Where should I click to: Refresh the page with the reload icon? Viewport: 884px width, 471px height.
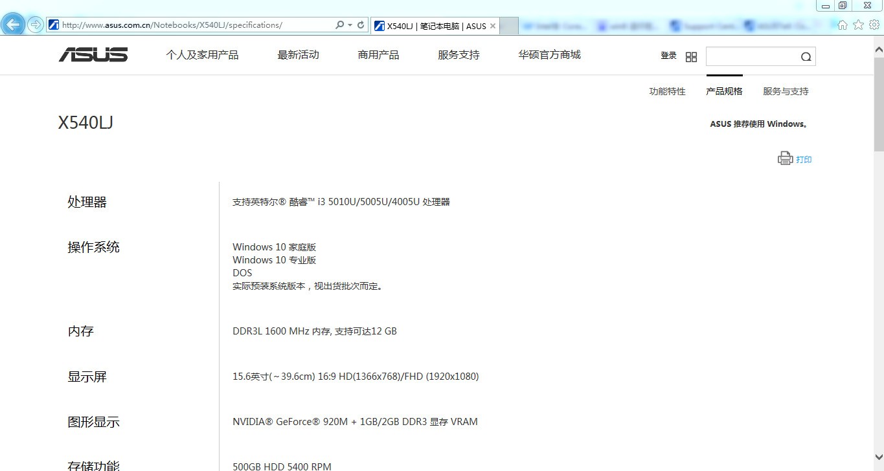click(361, 25)
